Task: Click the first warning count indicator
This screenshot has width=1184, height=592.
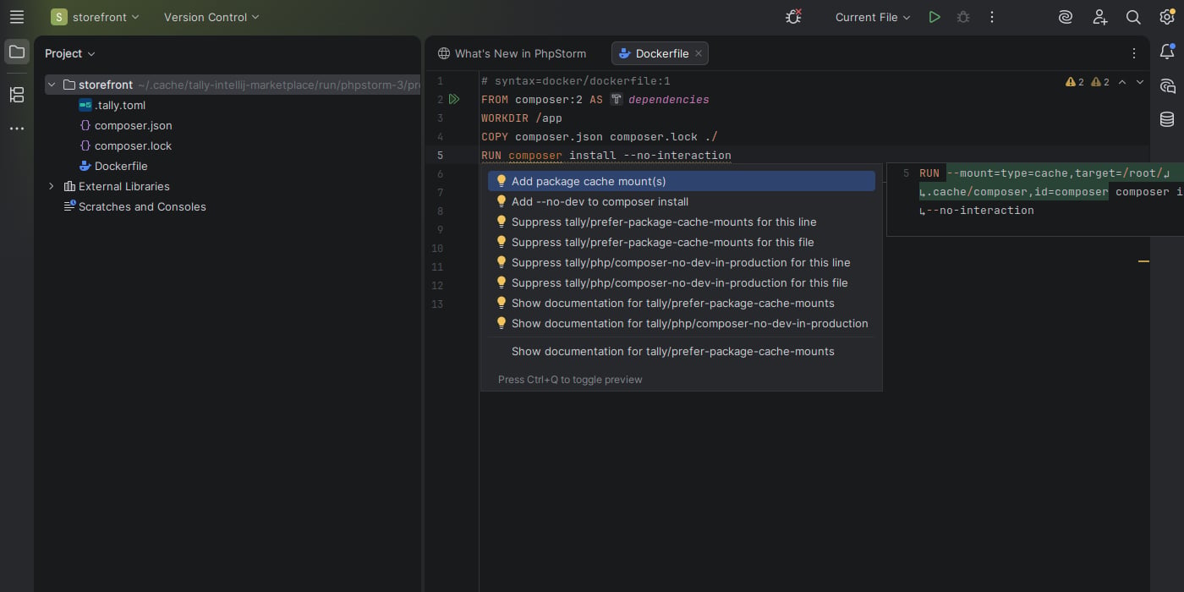Action: [x=1075, y=82]
